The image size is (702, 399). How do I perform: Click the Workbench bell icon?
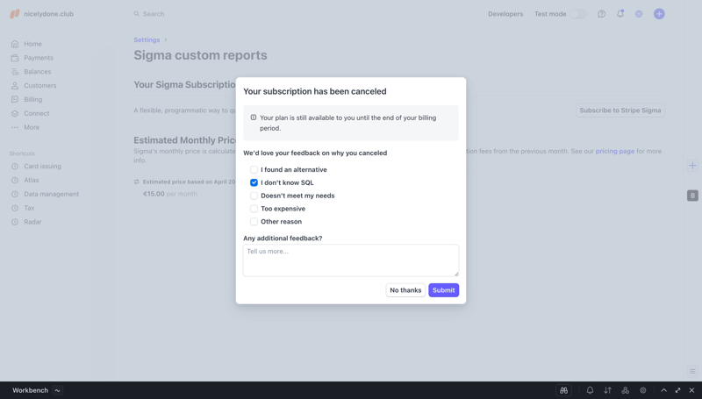point(590,390)
